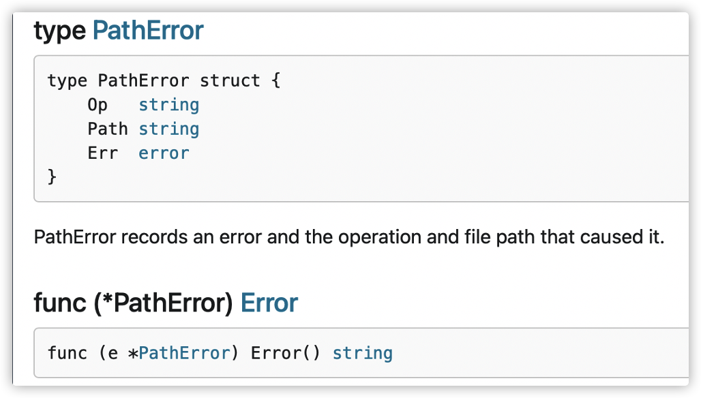Click the struct keyword in the type declaration
Screen dimensions: 701x398
[230, 81]
